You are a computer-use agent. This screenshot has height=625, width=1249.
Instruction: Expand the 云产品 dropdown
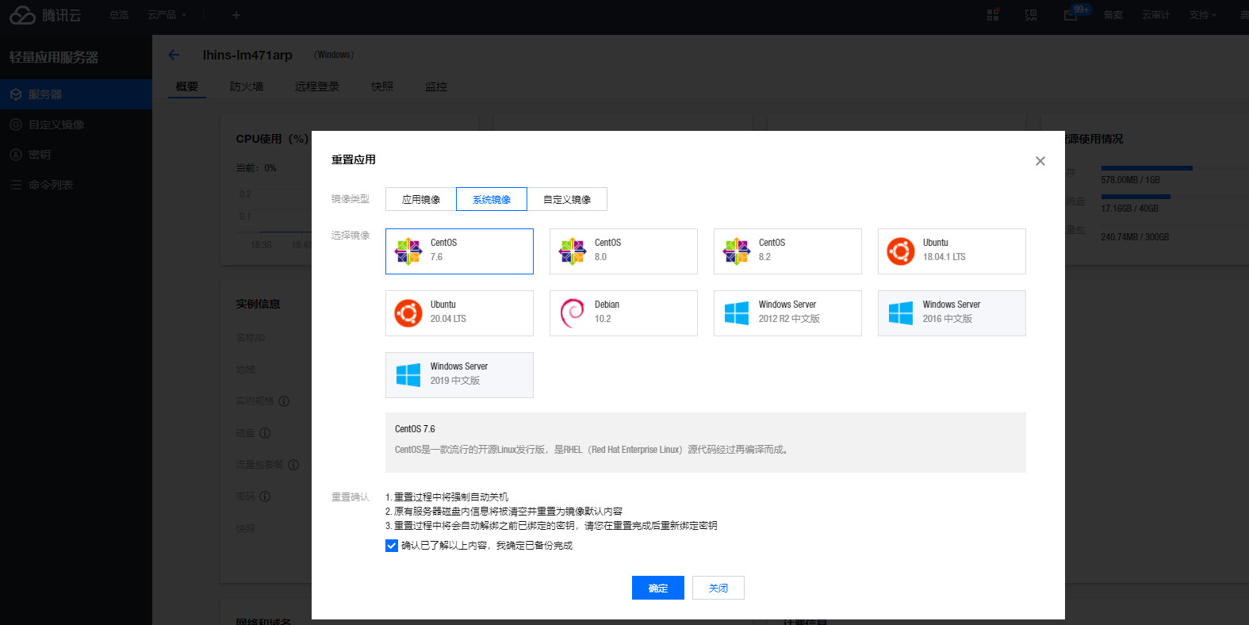[167, 15]
